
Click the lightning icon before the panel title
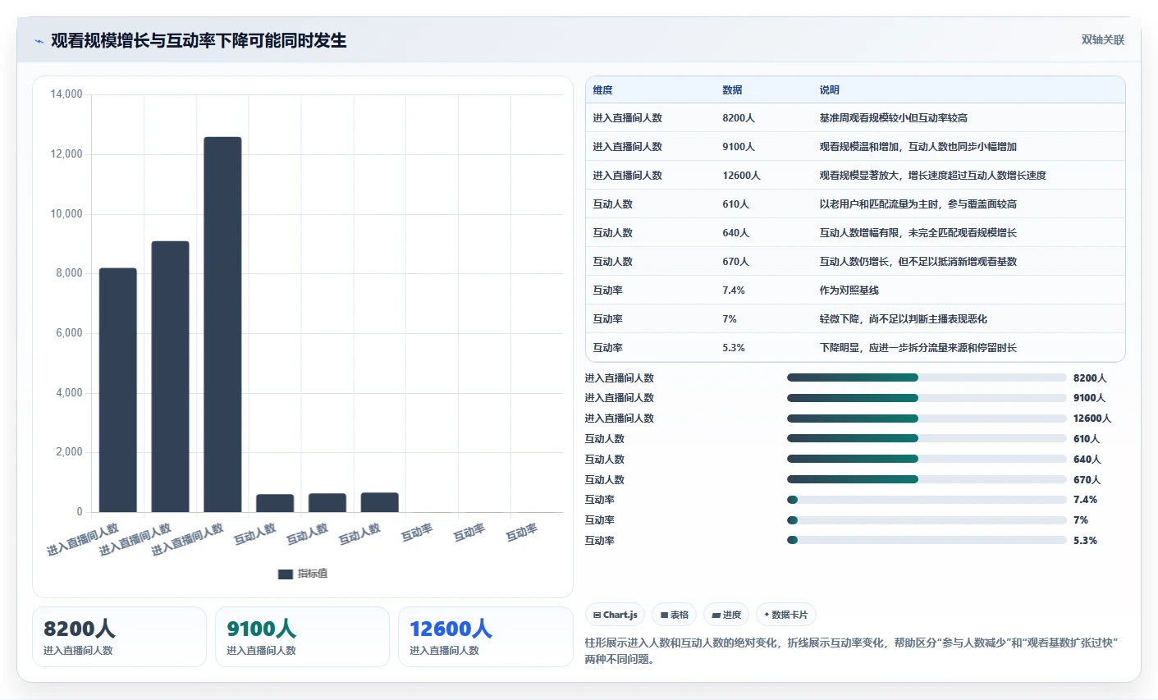pyautogui.click(x=39, y=41)
